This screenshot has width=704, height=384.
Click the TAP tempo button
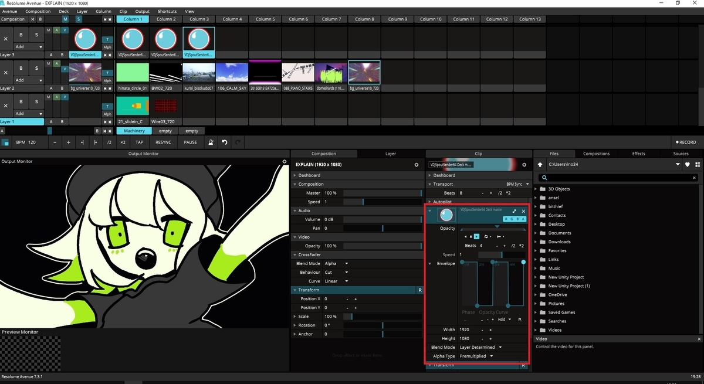(x=139, y=142)
